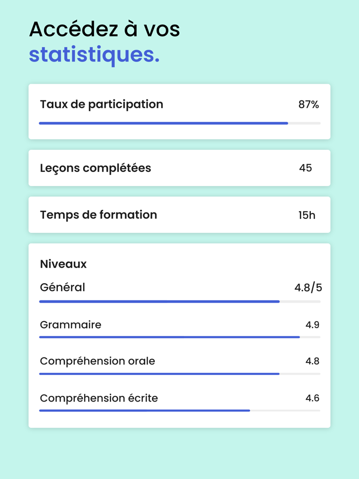Select the 'Général' level label
This screenshot has width=359, height=479.
[x=63, y=287]
